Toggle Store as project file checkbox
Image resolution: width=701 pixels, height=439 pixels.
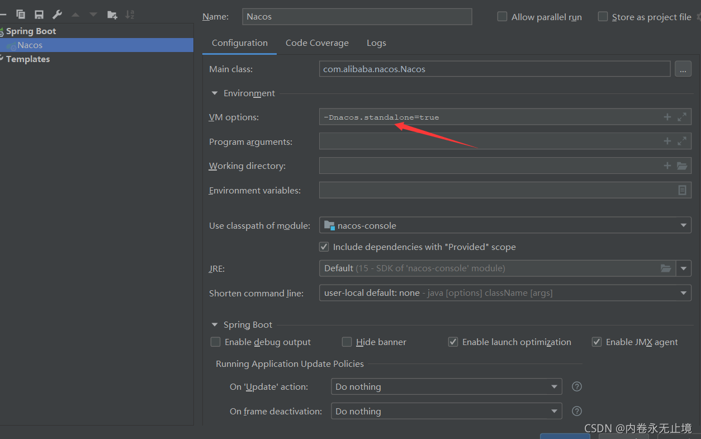tap(603, 17)
